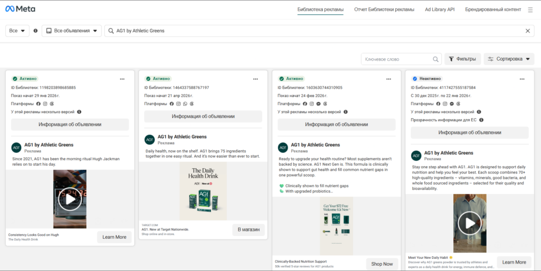This screenshot has width=541, height=271.
Task: Click the WhatsApp platform icon on ad 1464337588767197
Action: point(185,104)
